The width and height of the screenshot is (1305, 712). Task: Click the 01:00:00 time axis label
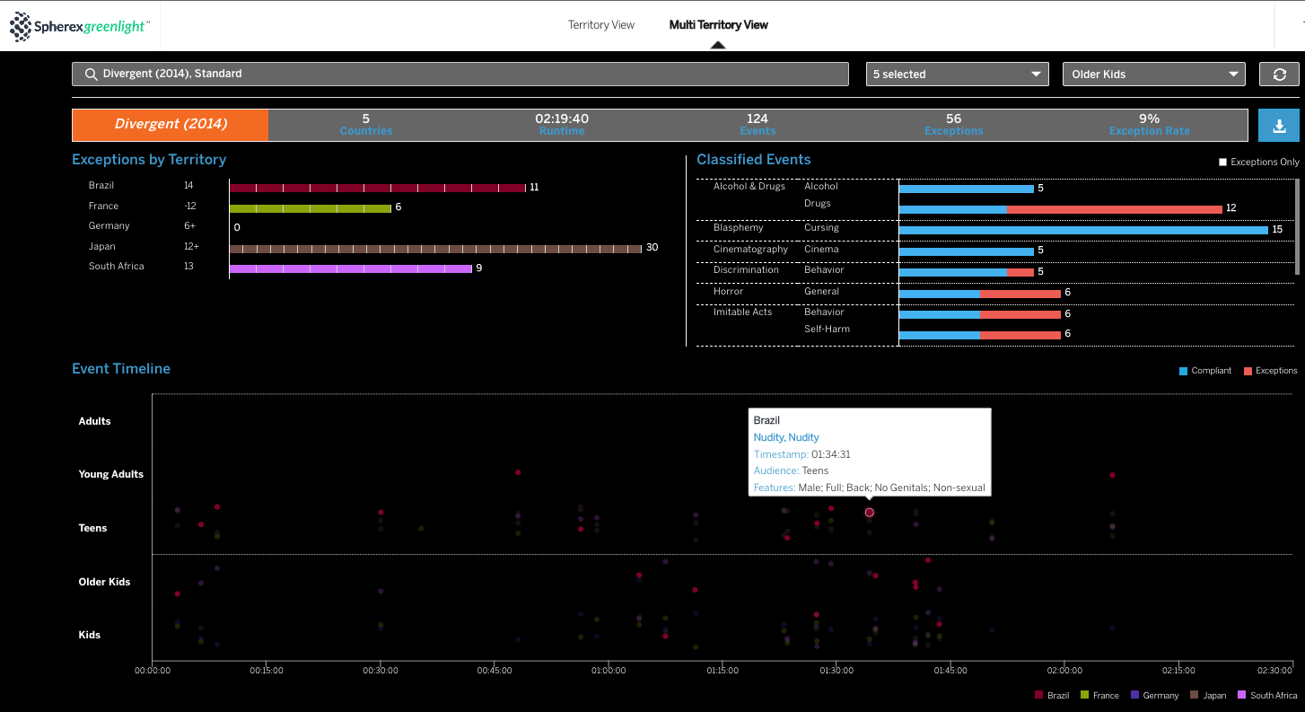[609, 671]
